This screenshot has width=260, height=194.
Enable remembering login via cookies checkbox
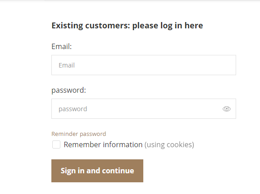[56, 144]
